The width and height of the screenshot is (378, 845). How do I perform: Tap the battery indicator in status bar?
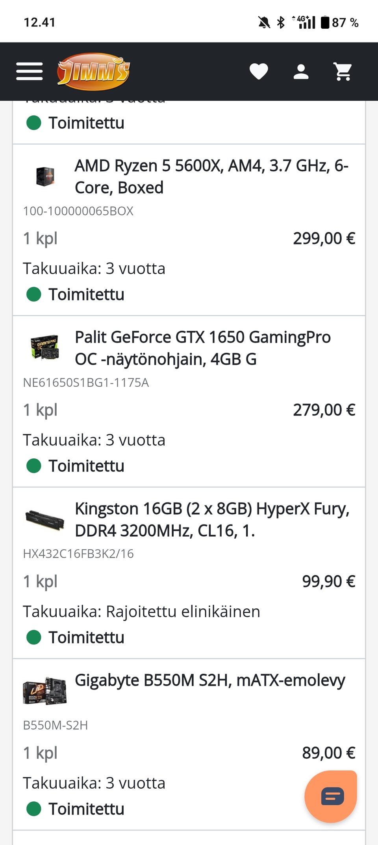coord(325,22)
